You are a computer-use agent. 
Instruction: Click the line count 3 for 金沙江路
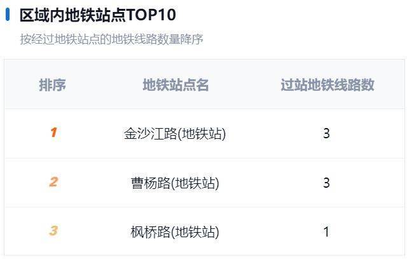pos(326,134)
